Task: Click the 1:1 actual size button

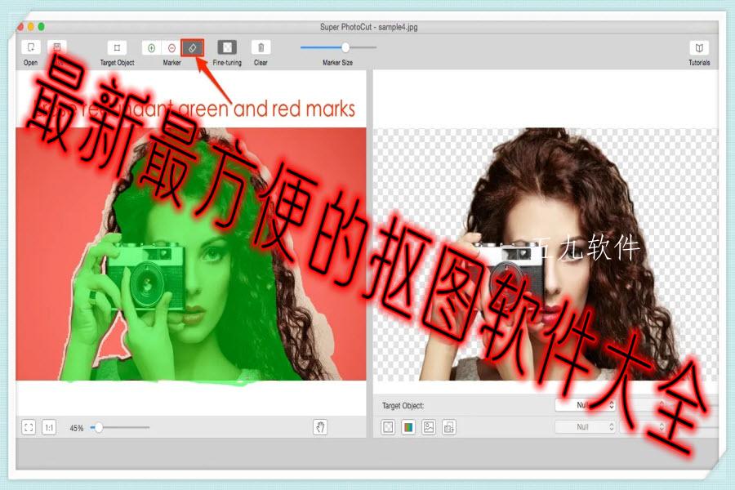Action: click(x=49, y=427)
